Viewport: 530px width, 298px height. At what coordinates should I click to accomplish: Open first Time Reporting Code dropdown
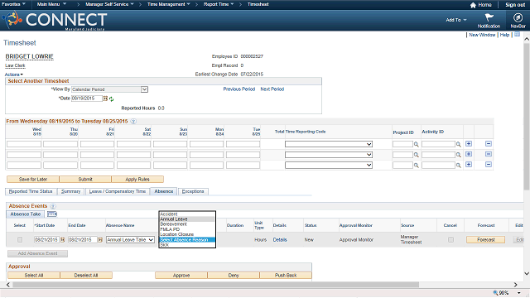pos(329,144)
